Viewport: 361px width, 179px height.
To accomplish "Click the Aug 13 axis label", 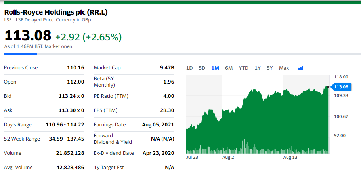I will tap(290, 158).
